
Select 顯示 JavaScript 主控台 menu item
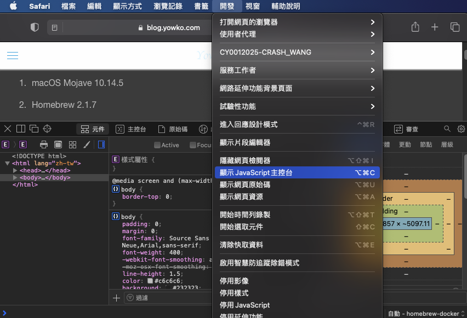pos(297,172)
